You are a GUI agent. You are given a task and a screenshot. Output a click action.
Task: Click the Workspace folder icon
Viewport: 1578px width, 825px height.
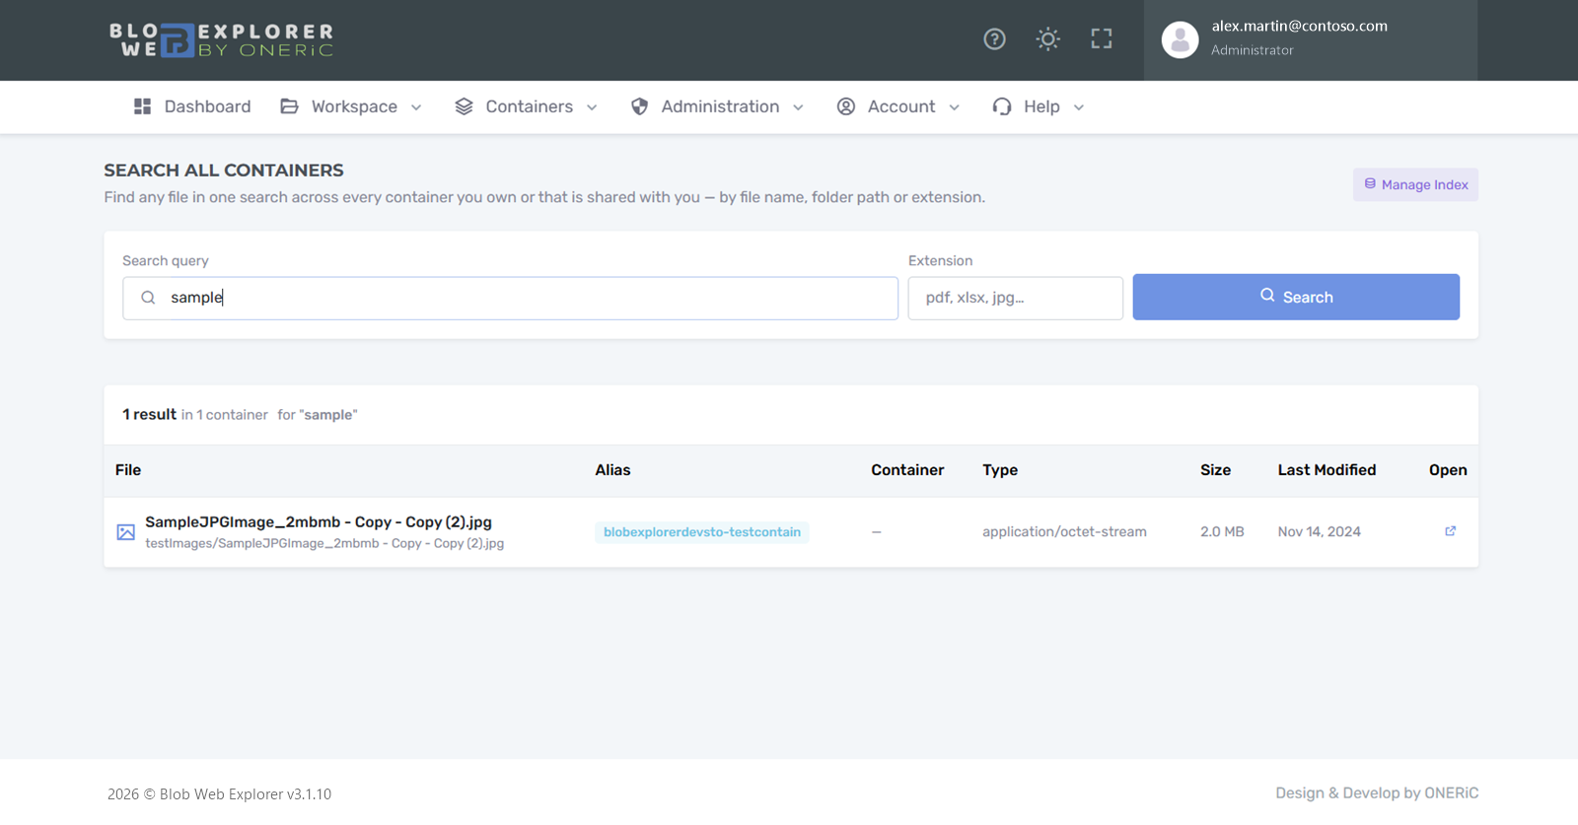[289, 106]
